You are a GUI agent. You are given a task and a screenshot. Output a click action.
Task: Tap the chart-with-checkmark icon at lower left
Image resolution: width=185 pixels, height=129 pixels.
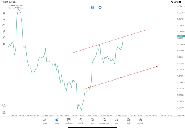4,105
